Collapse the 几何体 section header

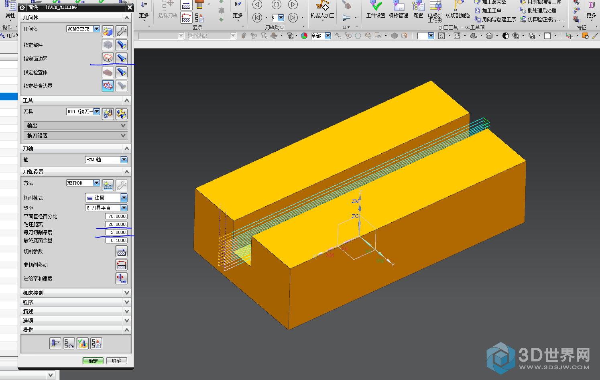click(76, 18)
